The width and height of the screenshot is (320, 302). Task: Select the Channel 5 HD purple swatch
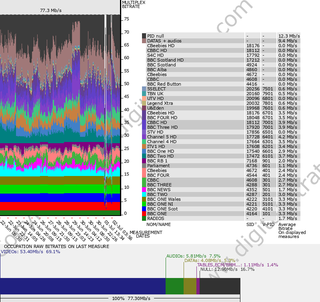click(144, 137)
